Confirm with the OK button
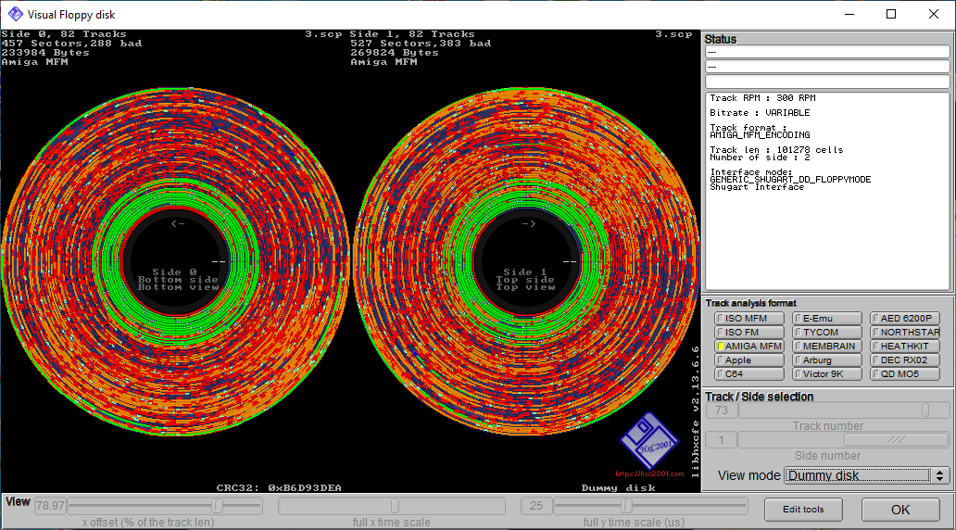The image size is (956, 530). [x=900, y=510]
